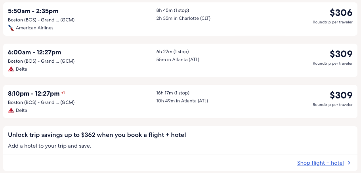Viewport: 361px width, 173px height.
Task: Select the $309 fare for the 6:00am flight
Action: click(x=341, y=54)
